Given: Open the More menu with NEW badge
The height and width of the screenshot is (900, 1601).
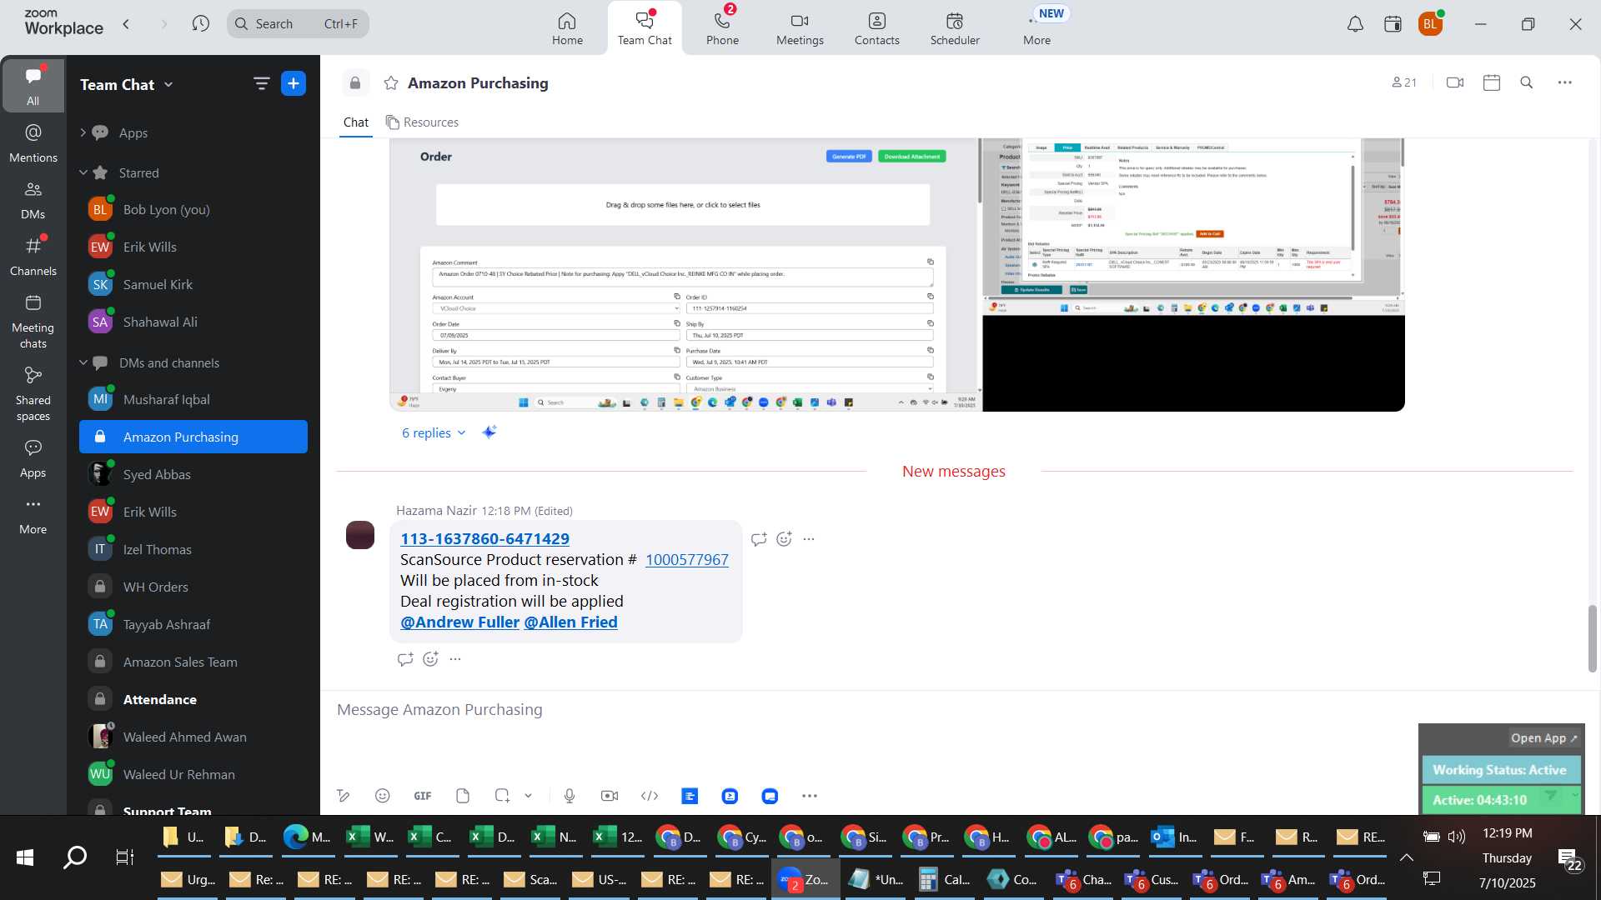Looking at the screenshot, I should pos(1037,28).
